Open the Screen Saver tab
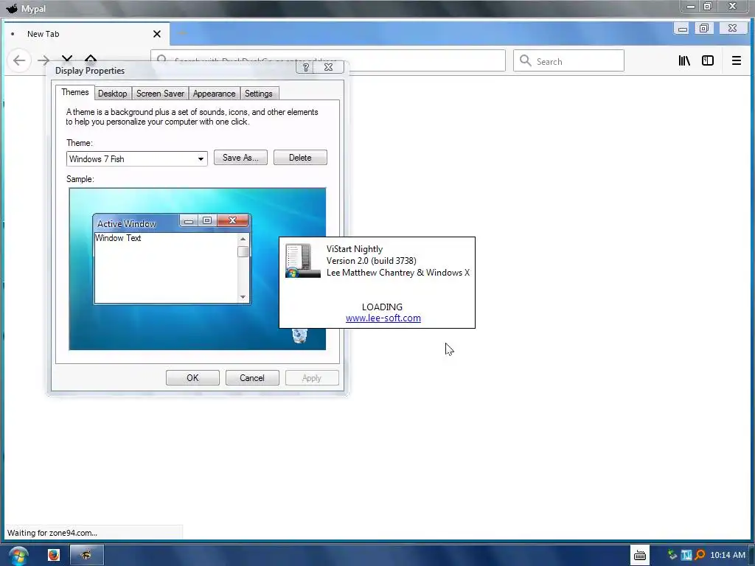The width and height of the screenshot is (755, 566). click(160, 94)
